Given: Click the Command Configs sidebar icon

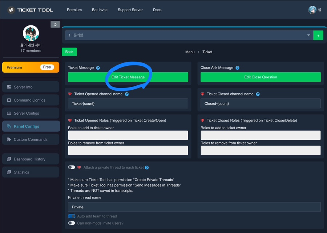Looking at the screenshot, I should coord(9,100).
